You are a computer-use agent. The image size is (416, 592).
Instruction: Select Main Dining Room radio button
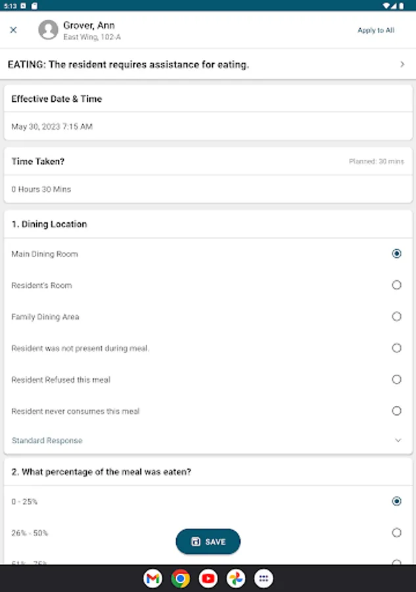pyautogui.click(x=396, y=253)
